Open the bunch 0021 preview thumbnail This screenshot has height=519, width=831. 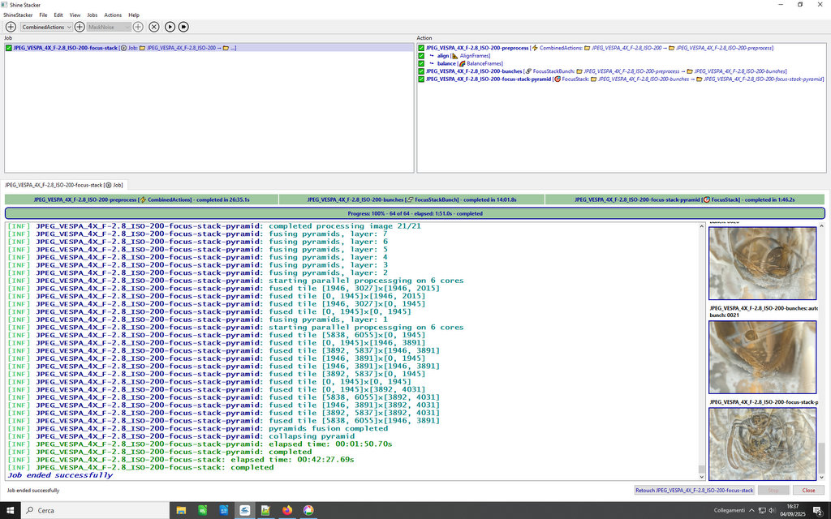(762, 357)
